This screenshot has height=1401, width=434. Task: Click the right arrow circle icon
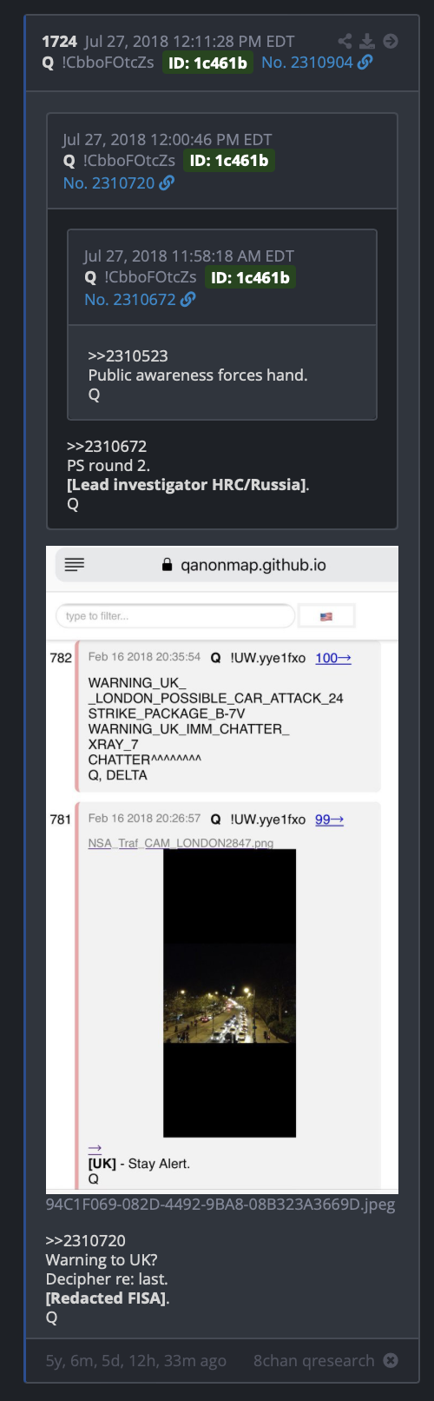[x=391, y=41]
